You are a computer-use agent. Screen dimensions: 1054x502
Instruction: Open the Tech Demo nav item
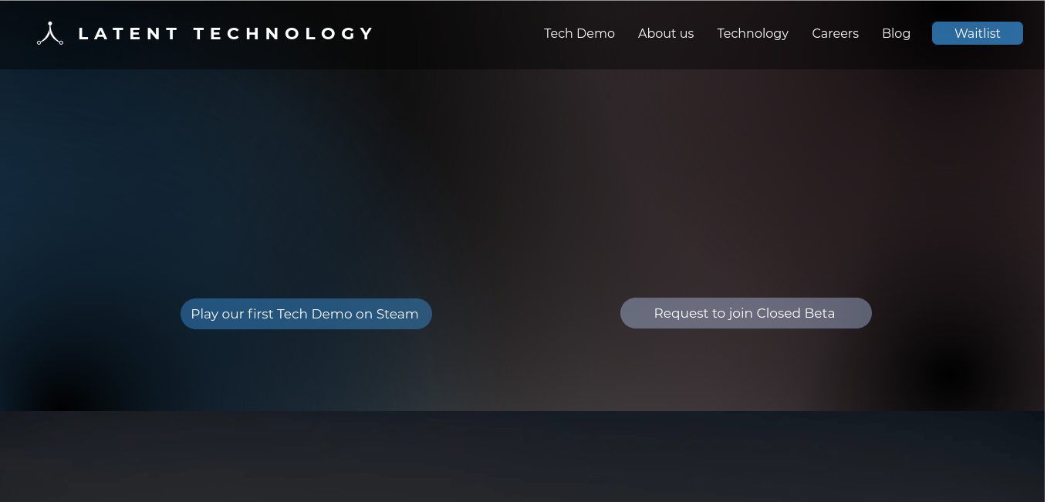(579, 33)
